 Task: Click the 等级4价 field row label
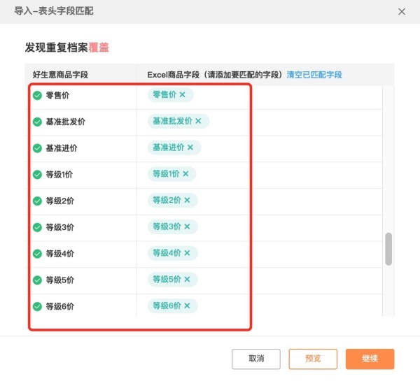pyautogui.click(x=59, y=254)
